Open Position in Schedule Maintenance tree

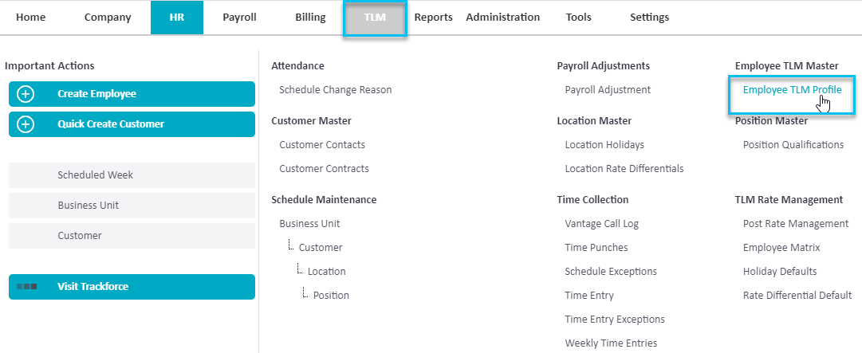[331, 296]
